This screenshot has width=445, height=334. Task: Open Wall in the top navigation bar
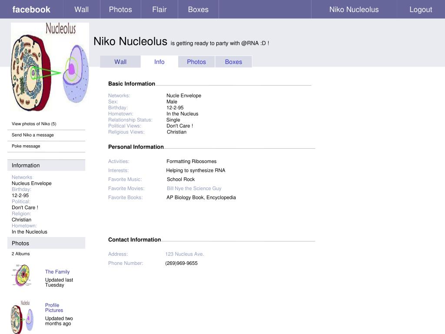click(81, 10)
